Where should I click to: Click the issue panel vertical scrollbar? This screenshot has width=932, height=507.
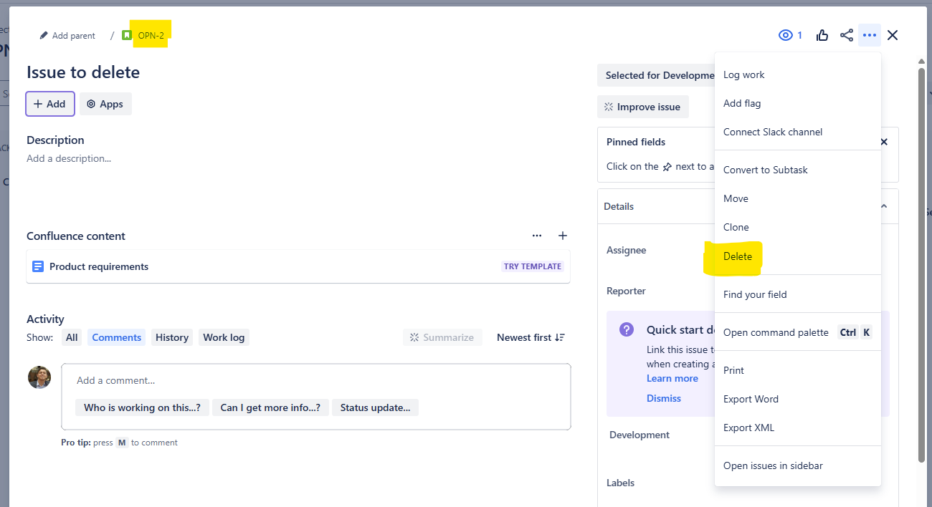click(x=921, y=265)
